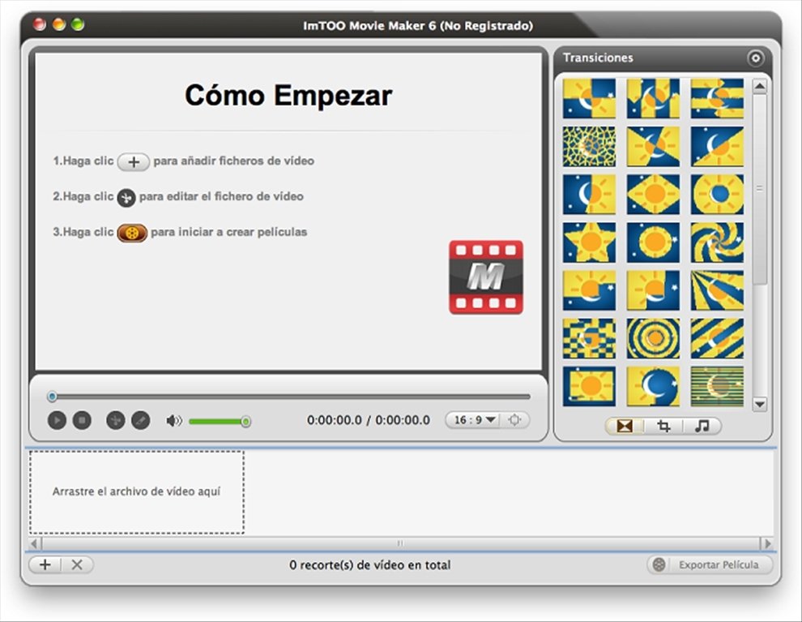Select the diagonal stripes transition thumbnail

coord(717,338)
